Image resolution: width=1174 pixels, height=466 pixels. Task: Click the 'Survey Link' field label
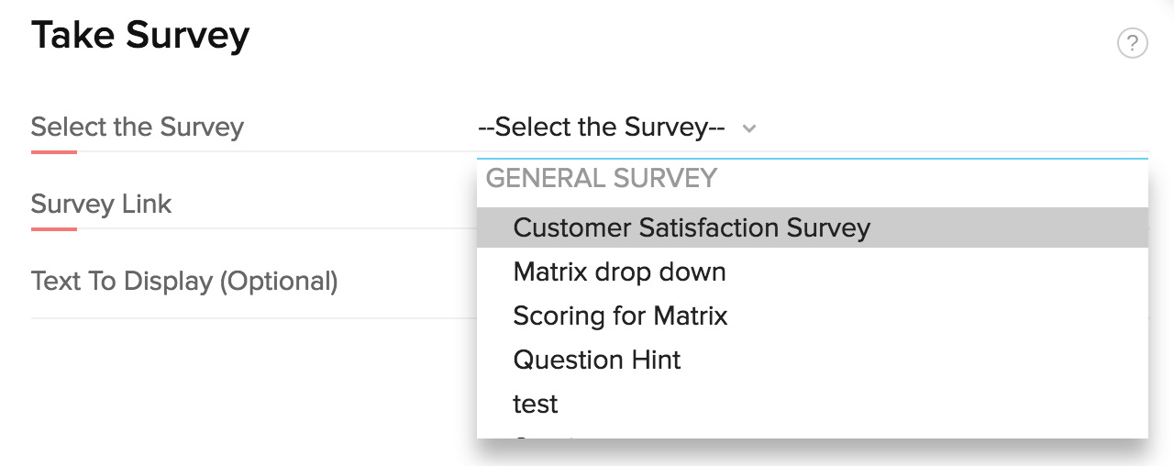coord(101,204)
